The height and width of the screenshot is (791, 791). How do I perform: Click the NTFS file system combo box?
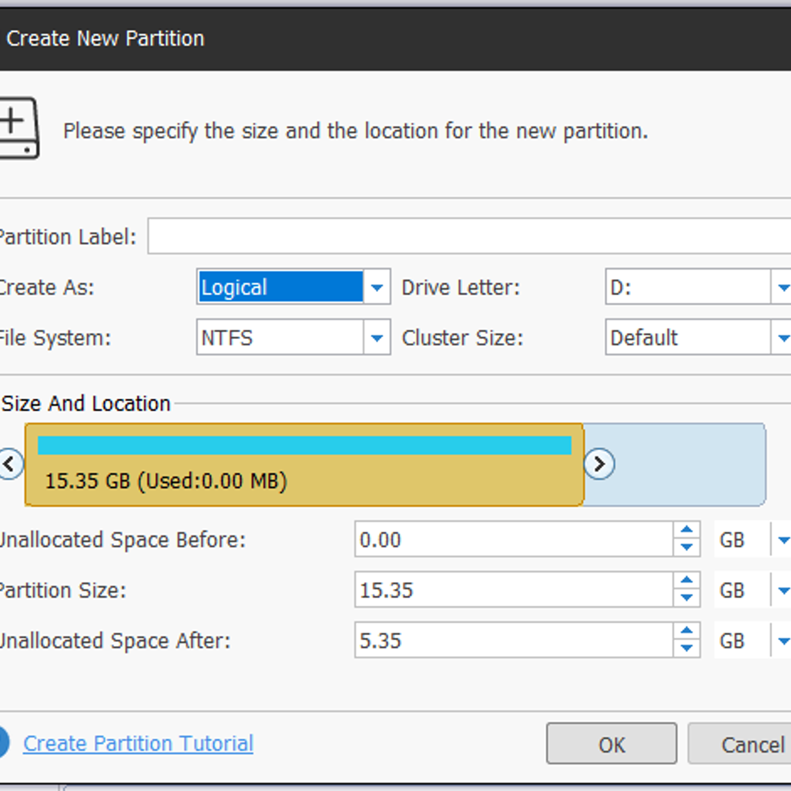293,337
